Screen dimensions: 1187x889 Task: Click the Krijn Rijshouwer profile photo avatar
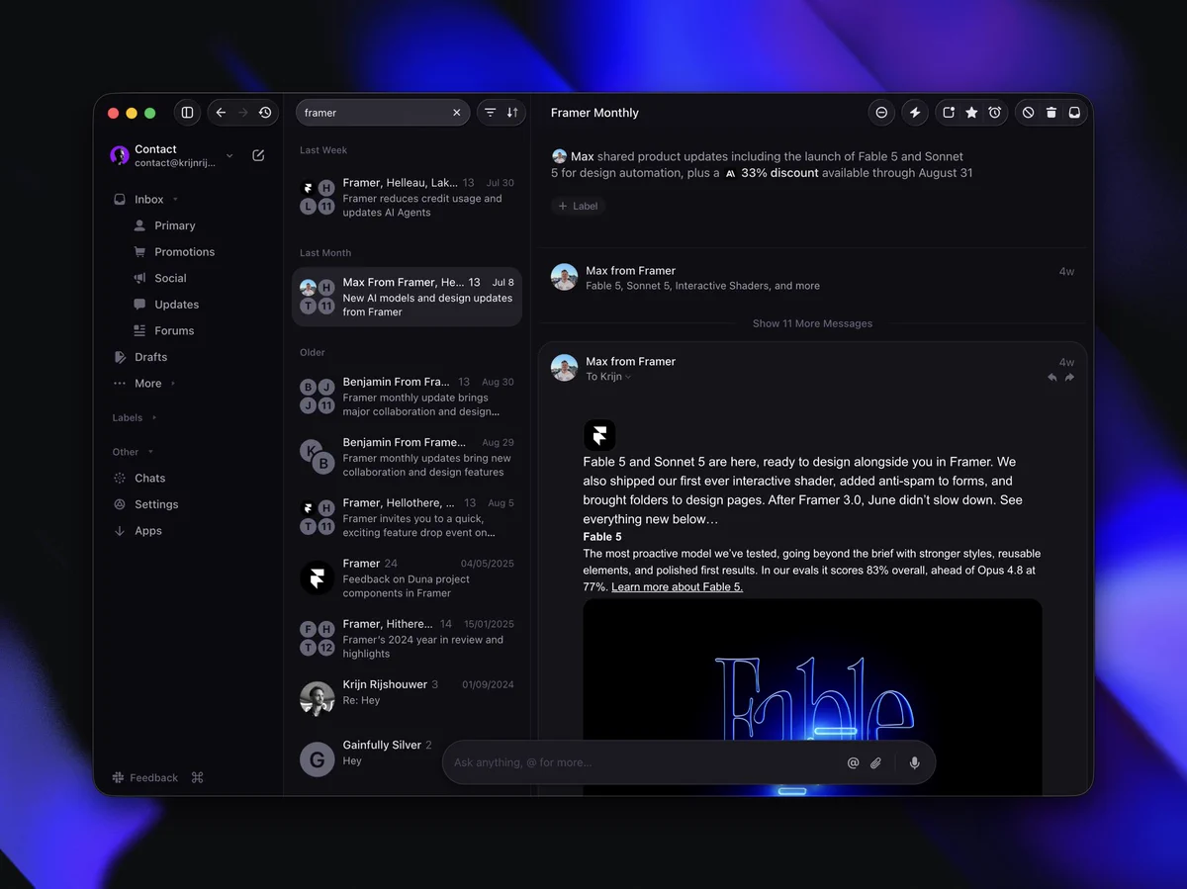pyautogui.click(x=318, y=698)
